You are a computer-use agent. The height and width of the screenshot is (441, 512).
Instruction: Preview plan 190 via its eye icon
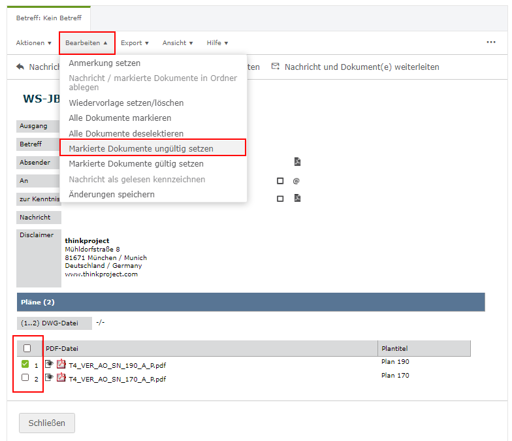click(x=49, y=365)
